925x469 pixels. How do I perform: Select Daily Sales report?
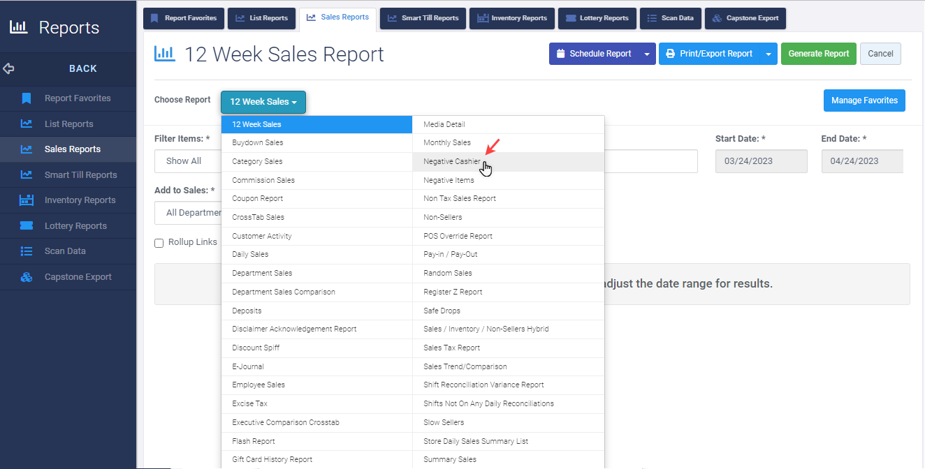[317, 255]
